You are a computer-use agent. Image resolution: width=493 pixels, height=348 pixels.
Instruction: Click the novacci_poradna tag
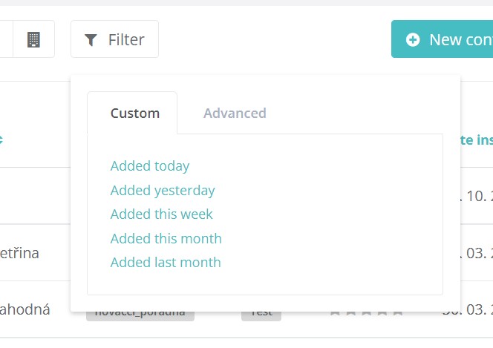[140, 315]
